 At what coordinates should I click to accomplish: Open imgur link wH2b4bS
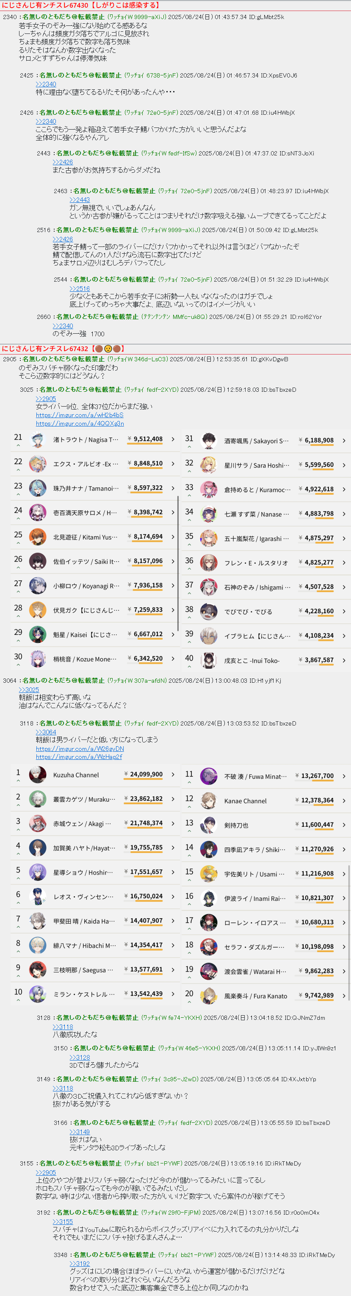tap(80, 415)
